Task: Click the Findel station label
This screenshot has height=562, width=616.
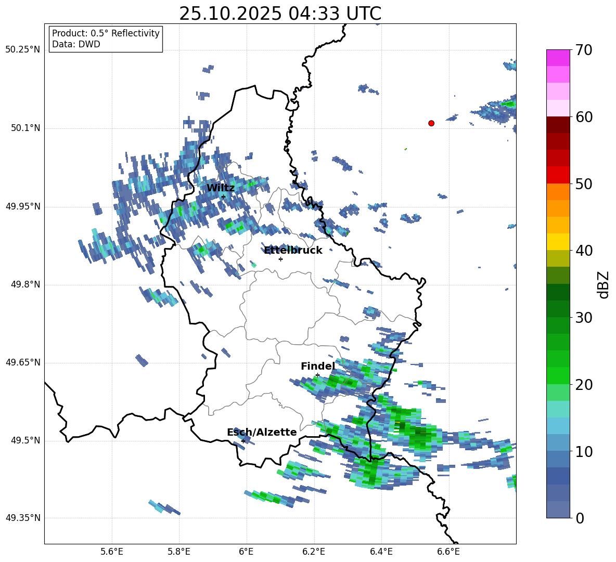Action: pyautogui.click(x=318, y=366)
